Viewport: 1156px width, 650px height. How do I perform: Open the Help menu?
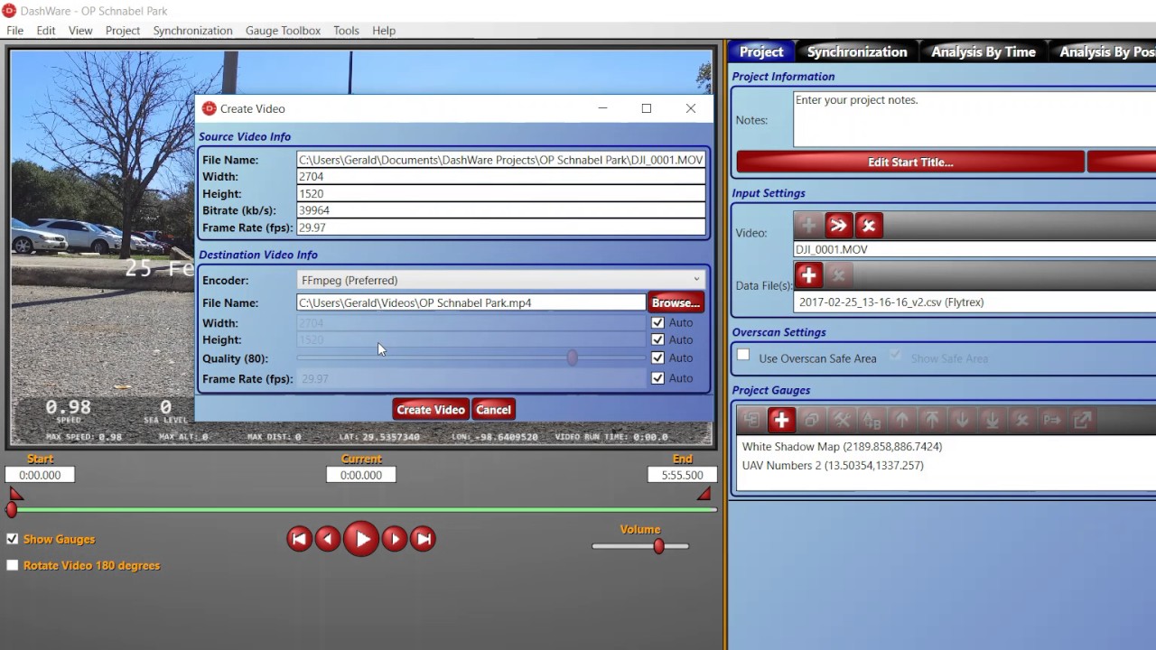[x=384, y=30]
